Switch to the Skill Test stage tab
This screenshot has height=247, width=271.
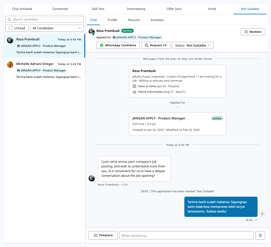coord(98,9)
